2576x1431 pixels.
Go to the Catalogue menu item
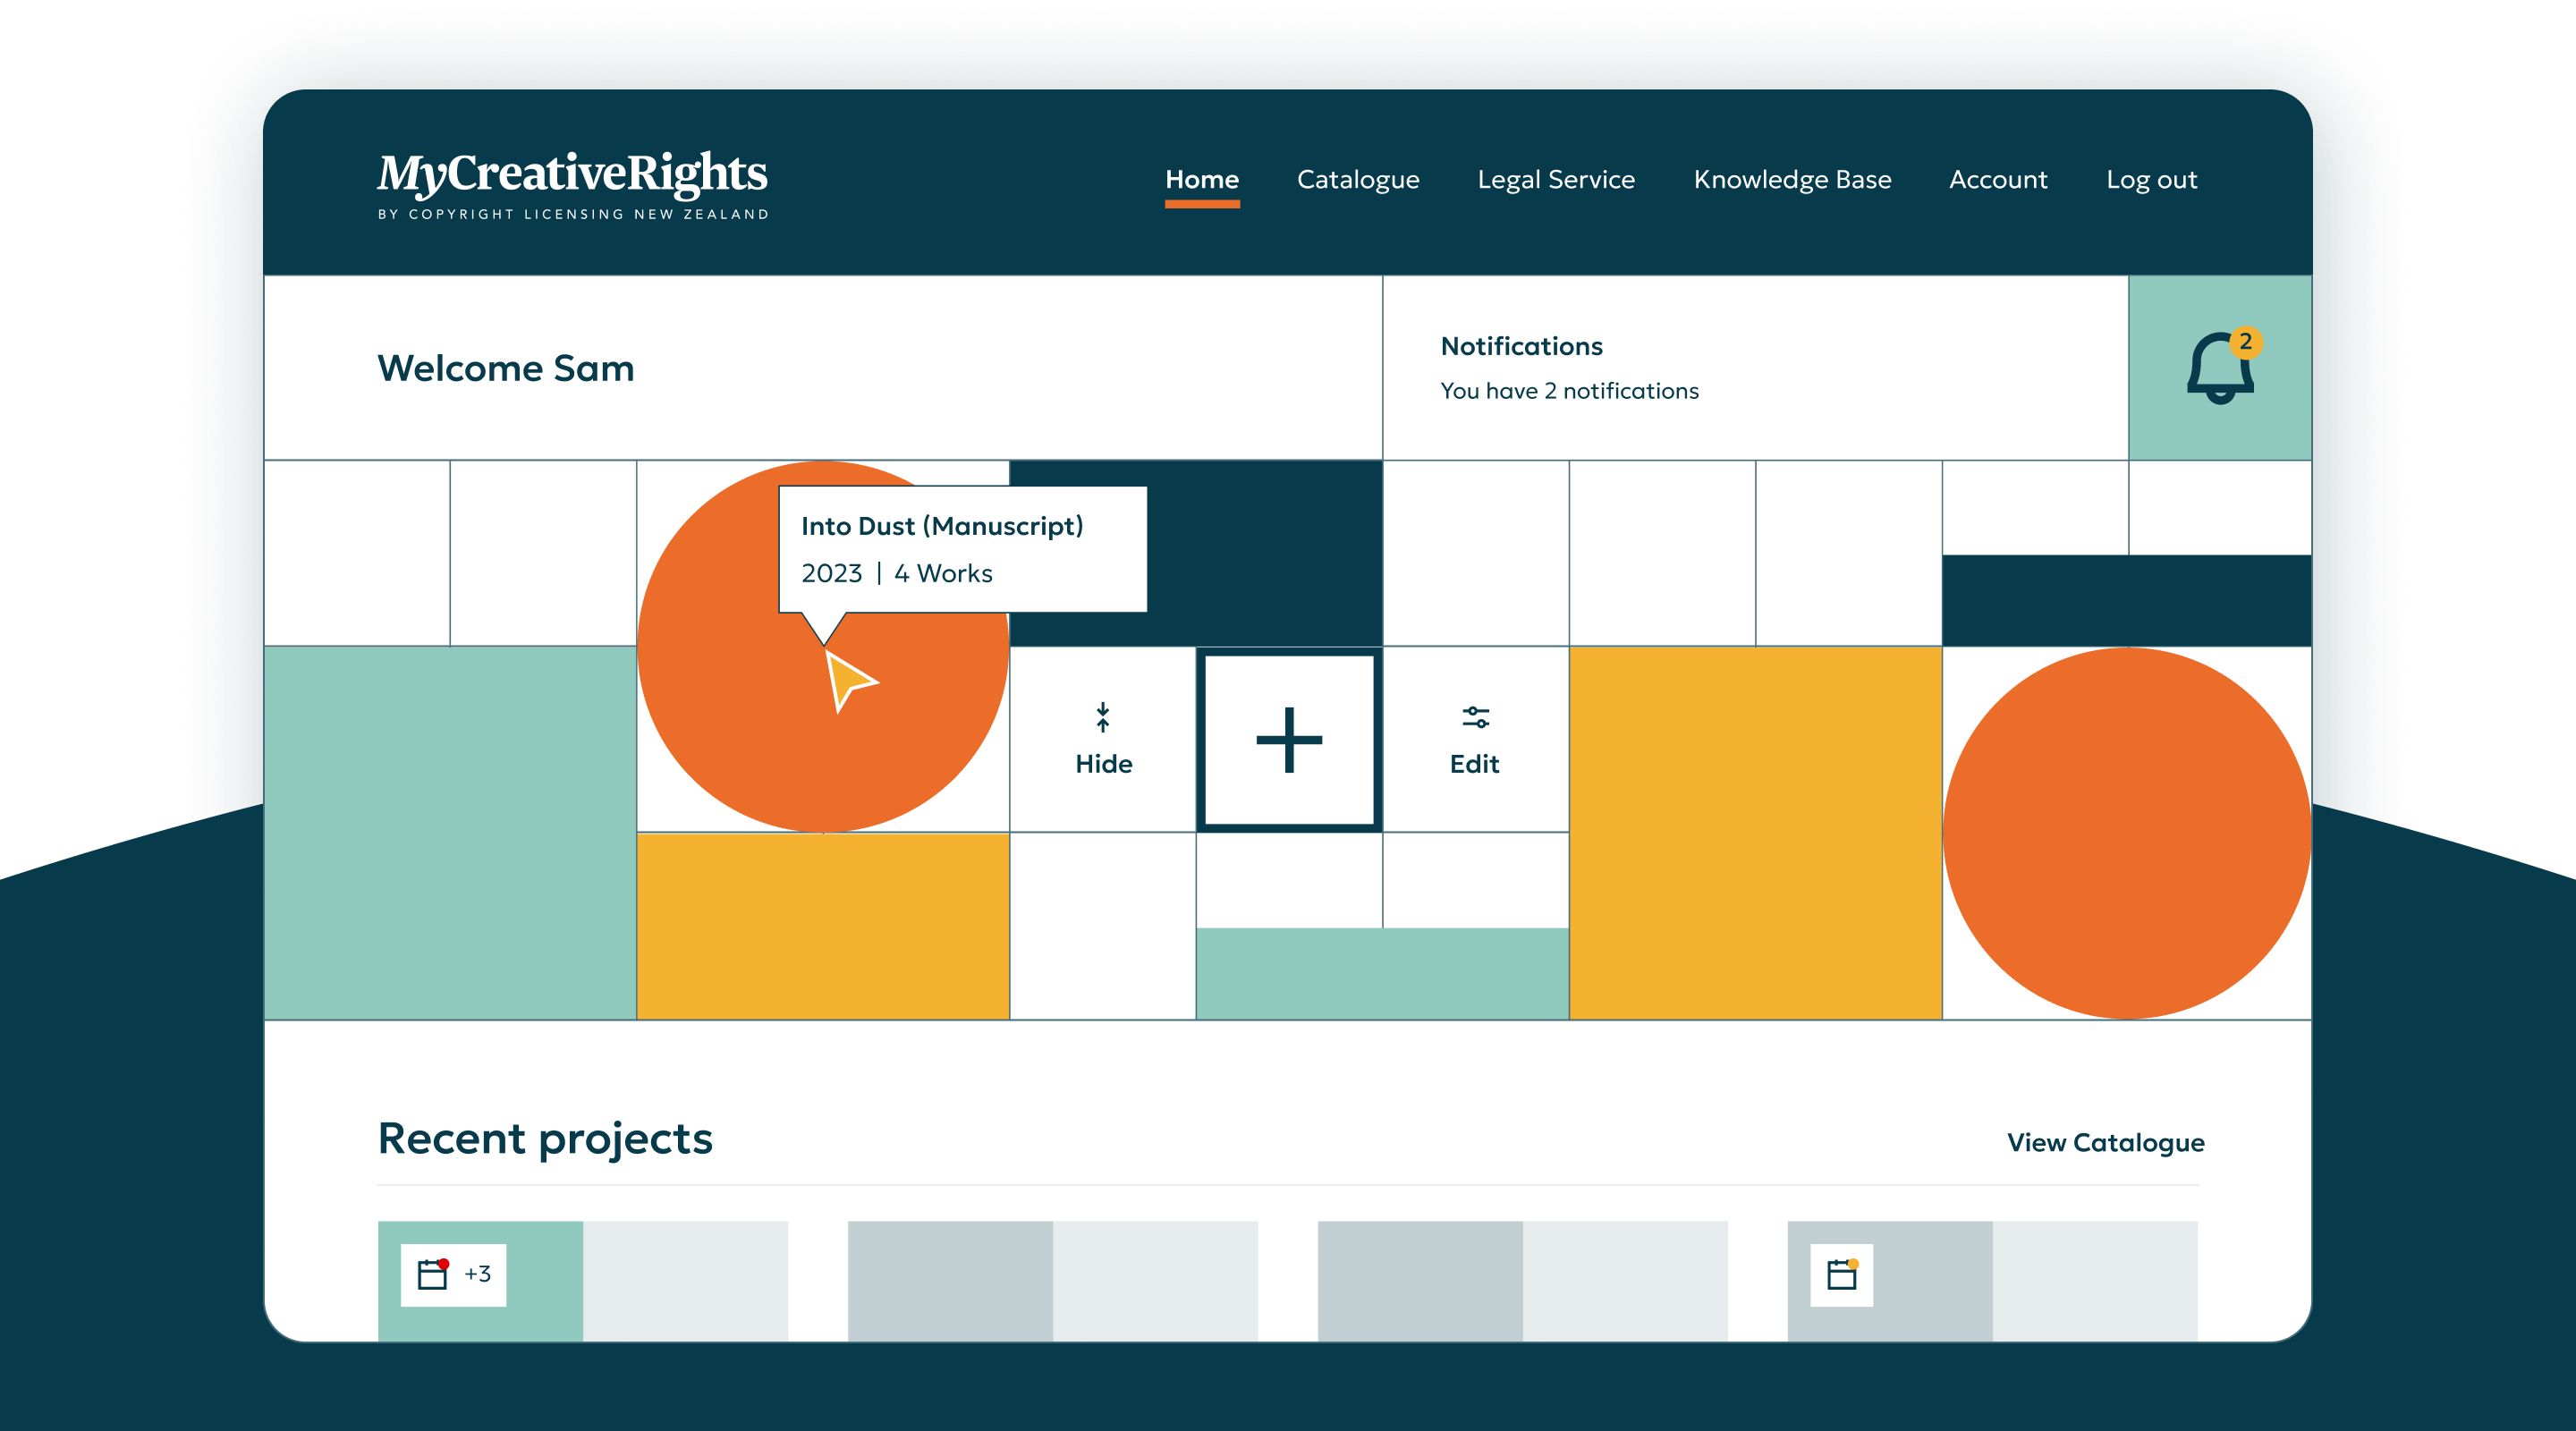pos(1357,180)
